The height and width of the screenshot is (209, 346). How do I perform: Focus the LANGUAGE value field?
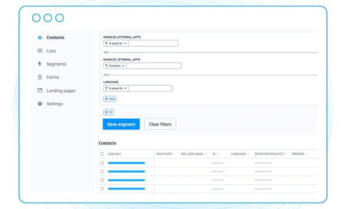tap(151, 88)
